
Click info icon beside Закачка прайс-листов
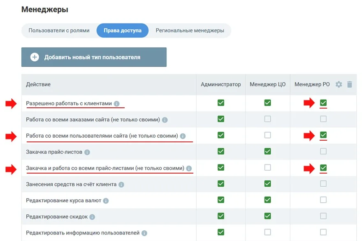point(87,152)
